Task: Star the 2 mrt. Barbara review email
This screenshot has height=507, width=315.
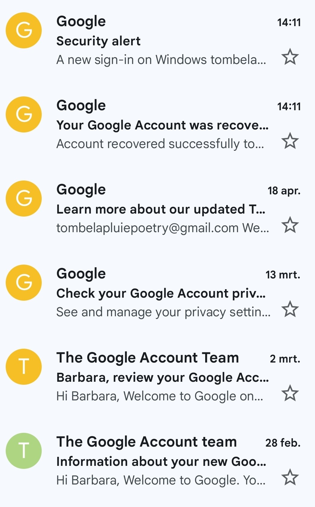Action: (x=290, y=393)
